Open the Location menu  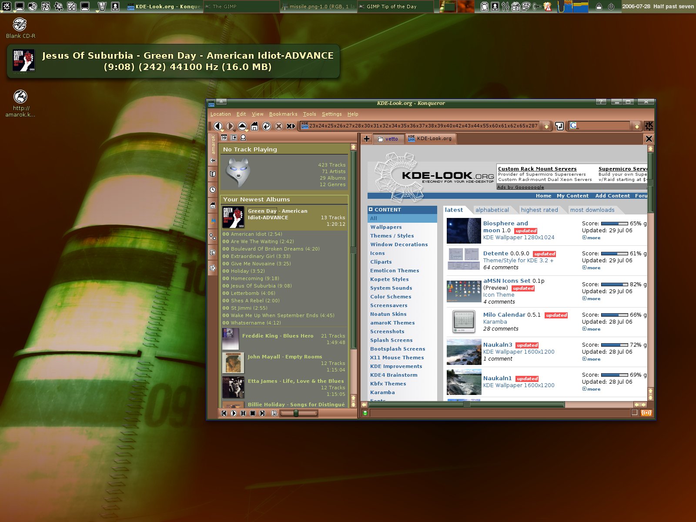[221, 114]
